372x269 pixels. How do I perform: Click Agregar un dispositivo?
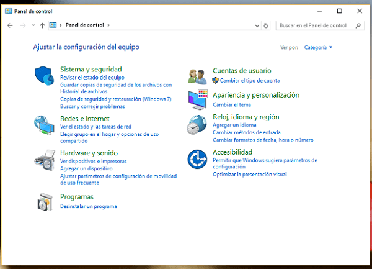pos(86,168)
